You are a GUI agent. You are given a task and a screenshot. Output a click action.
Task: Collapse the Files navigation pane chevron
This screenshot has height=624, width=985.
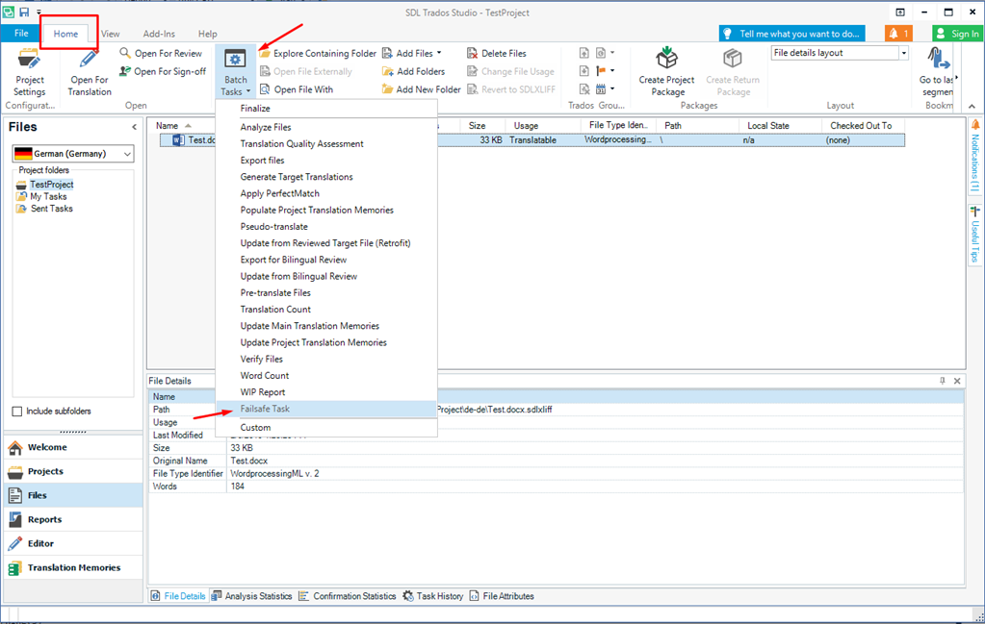[x=134, y=127]
